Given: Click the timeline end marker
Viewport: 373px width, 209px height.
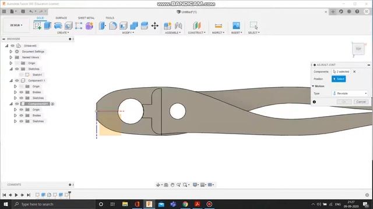Looking at the screenshot, I should coord(69,194).
